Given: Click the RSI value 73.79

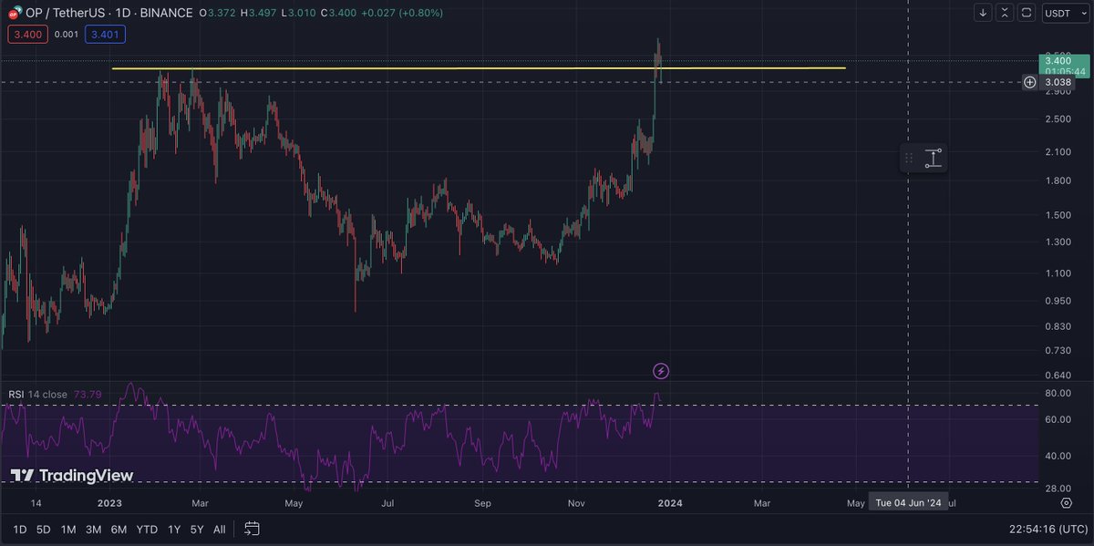Looking at the screenshot, I should tap(89, 394).
